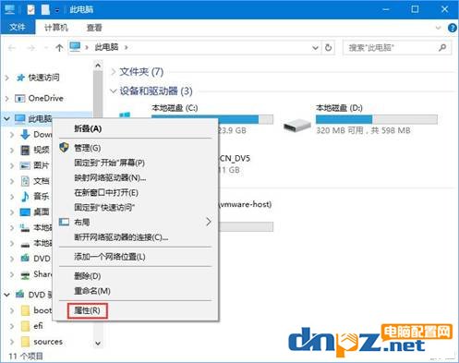
Task: Click the 音乐 music note icon
Action: click(25, 197)
